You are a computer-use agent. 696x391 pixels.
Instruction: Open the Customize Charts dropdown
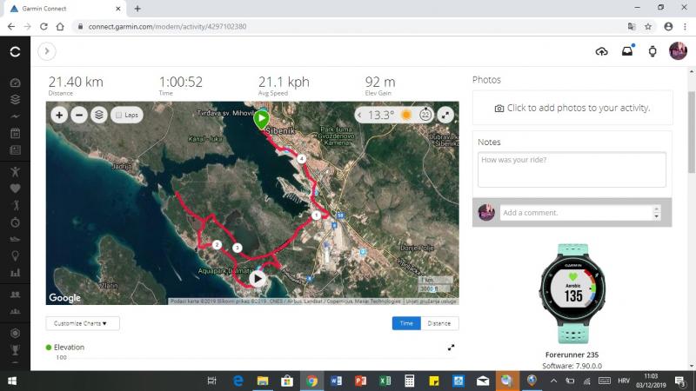[83, 323]
